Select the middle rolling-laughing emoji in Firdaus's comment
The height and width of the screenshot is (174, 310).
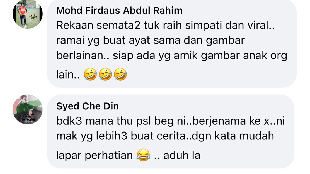[105, 74]
